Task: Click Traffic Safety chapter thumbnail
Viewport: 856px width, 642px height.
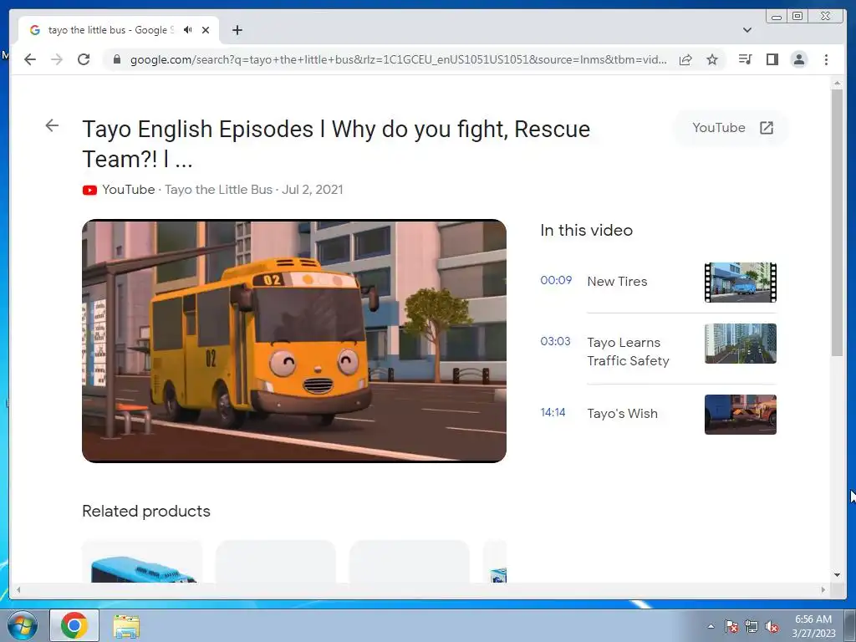Action: (741, 344)
